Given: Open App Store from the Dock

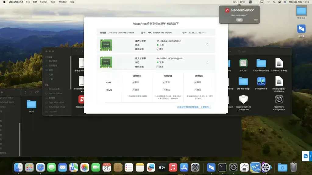Looking at the screenshot, I should (x=184, y=167).
